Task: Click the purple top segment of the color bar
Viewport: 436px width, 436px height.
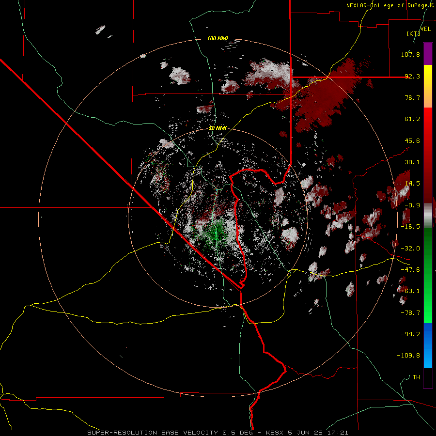Action: coord(428,54)
